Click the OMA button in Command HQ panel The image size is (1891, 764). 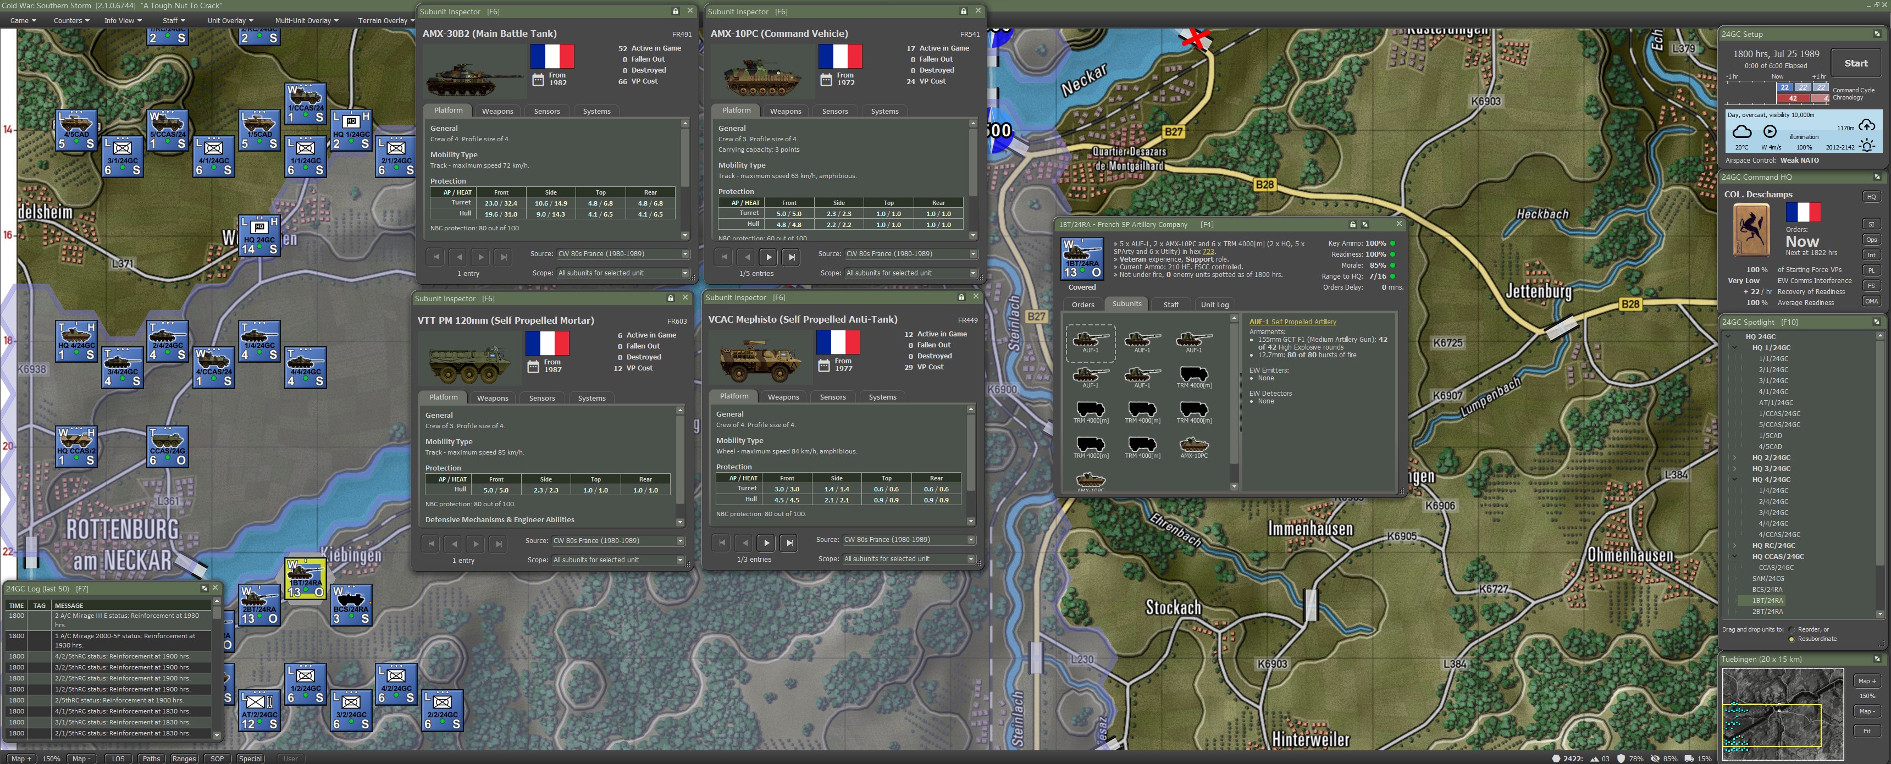tap(1871, 301)
